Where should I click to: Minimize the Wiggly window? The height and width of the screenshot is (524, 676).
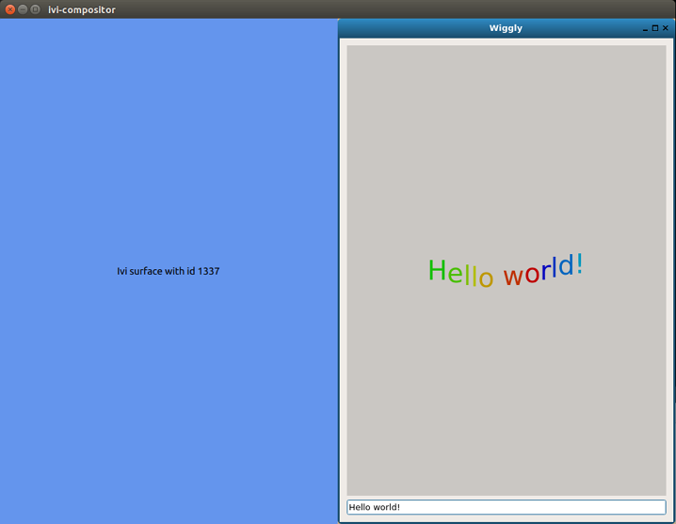point(645,28)
